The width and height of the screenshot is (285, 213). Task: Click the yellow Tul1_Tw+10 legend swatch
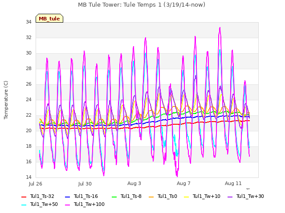pos(187,197)
